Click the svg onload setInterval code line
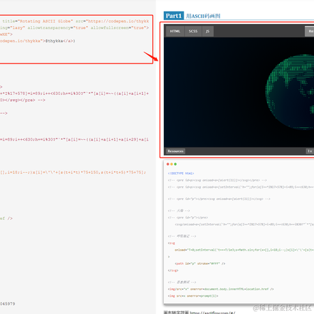The width and height of the screenshot is (314, 314). click(x=244, y=250)
